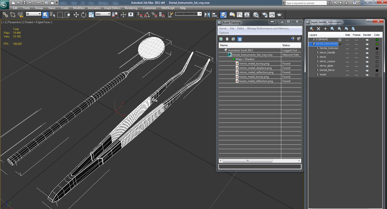The height and width of the screenshot is (209, 387).
Task: Click in the keyword search field
Action: point(306,3)
